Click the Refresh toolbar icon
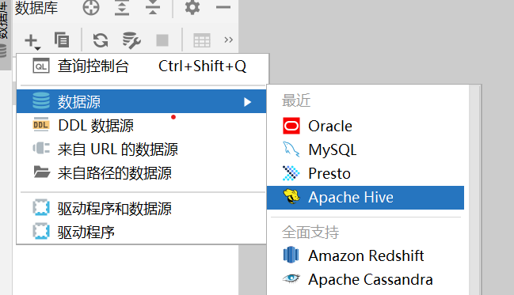Image resolution: width=514 pixels, height=295 pixels. 101,40
